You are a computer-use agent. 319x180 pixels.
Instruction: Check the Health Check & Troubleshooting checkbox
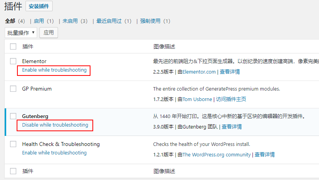coord(13,144)
